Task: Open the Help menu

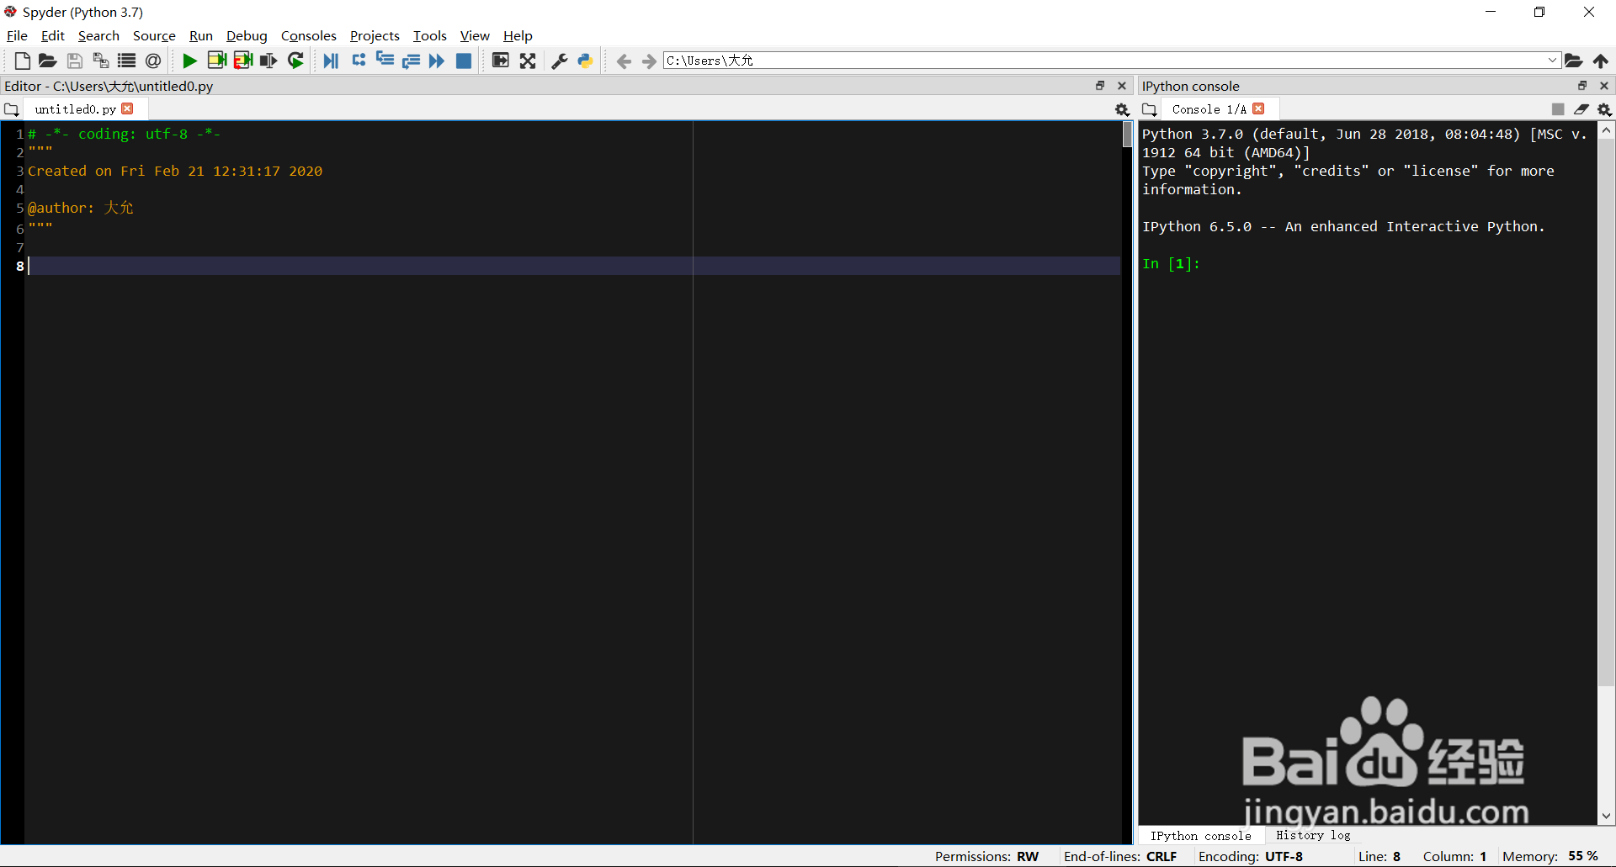Action: click(518, 35)
